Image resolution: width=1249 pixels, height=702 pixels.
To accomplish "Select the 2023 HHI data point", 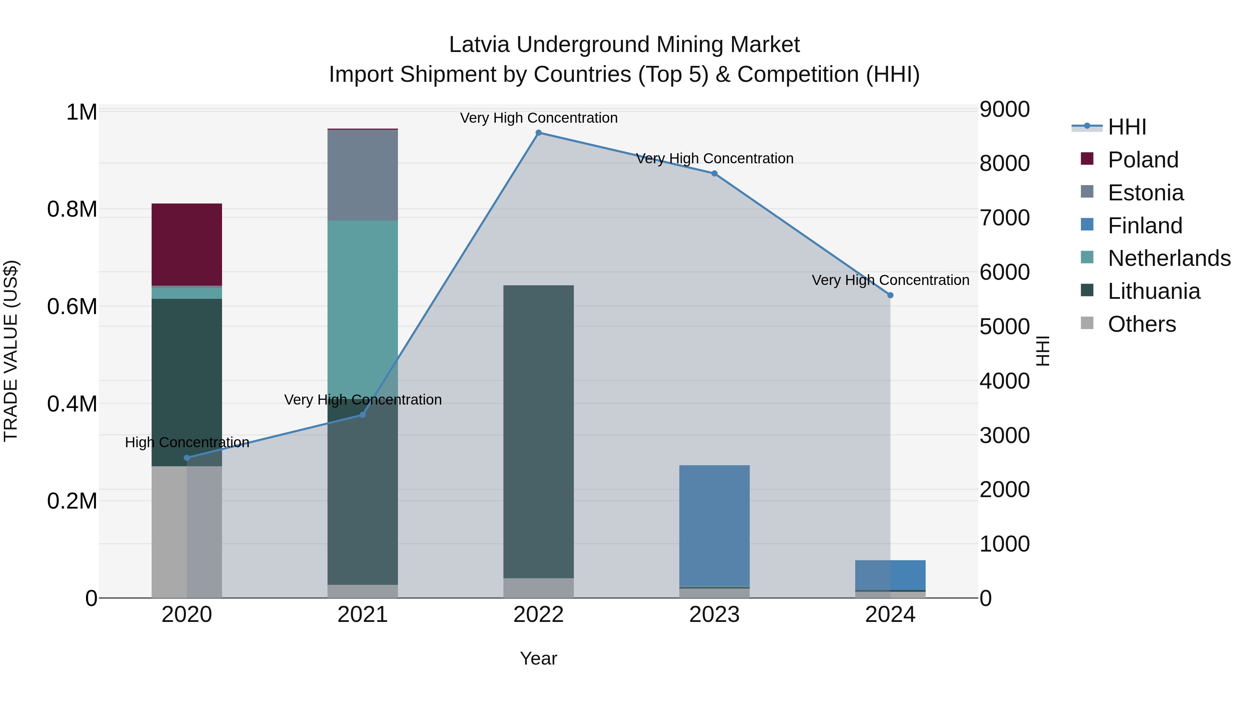I will click(714, 173).
